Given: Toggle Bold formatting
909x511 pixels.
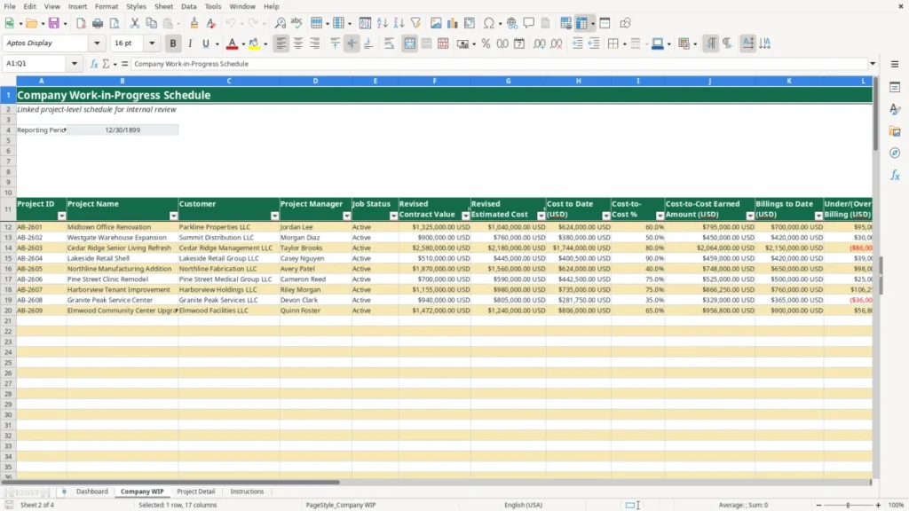Looking at the screenshot, I should point(173,43).
